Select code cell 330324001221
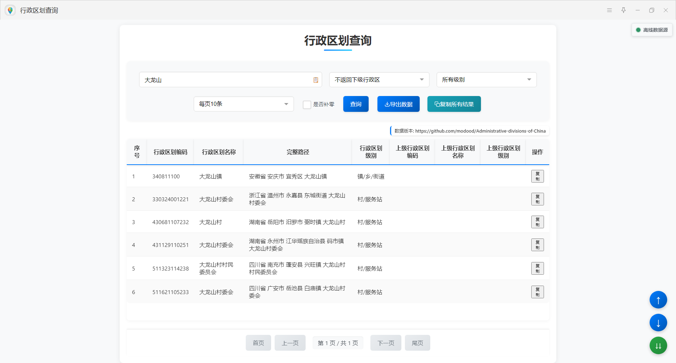 pyautogui.click(x=170, y=199)
